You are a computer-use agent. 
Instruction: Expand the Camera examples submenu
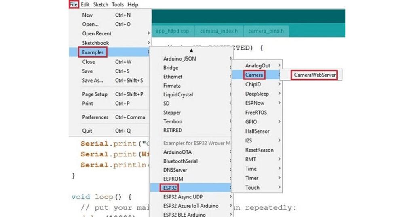point(254,75)
